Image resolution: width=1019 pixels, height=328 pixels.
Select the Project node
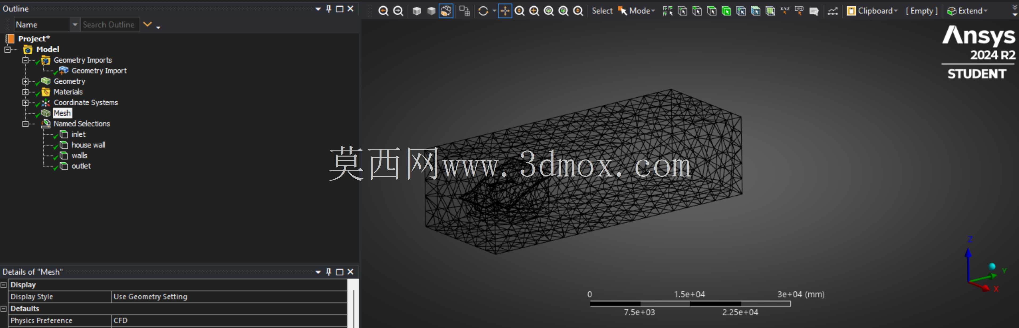tap(34, 39)
